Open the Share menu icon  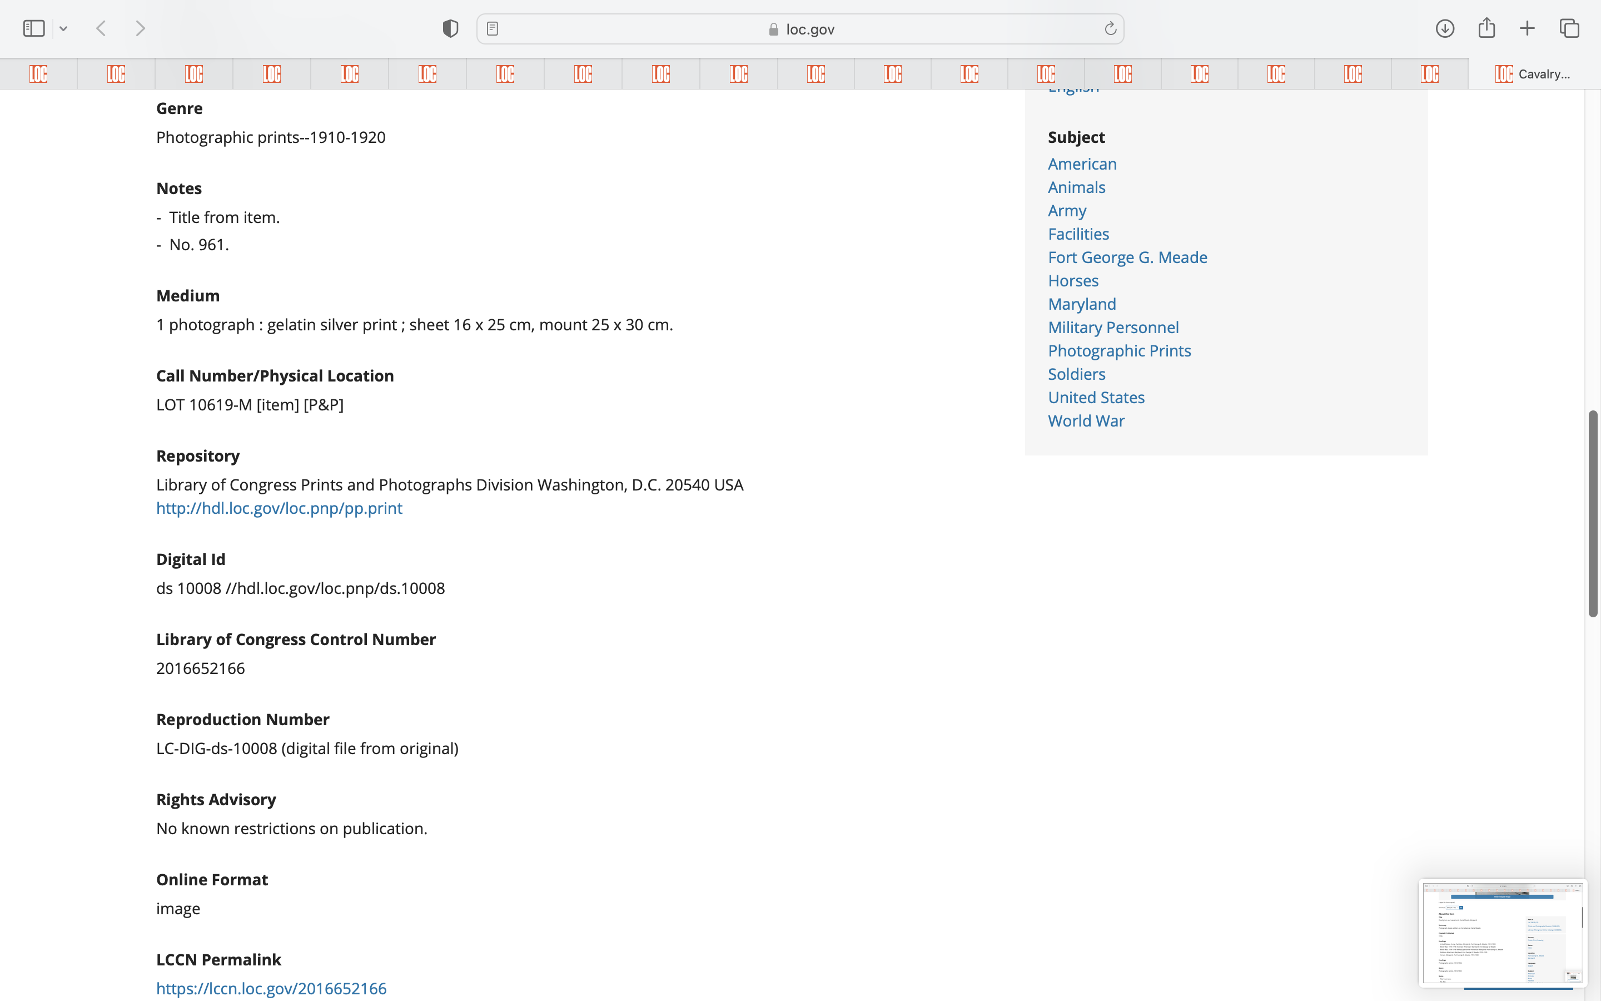point(1486,28)
